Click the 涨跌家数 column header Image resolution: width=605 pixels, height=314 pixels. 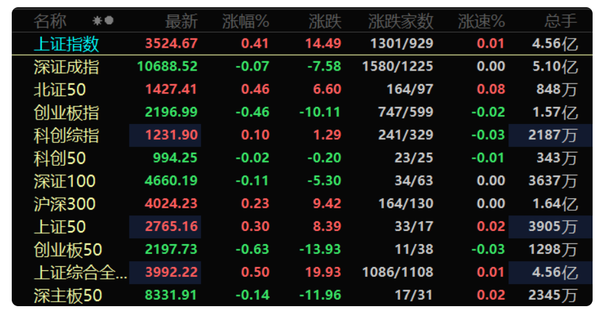point(401,21)
